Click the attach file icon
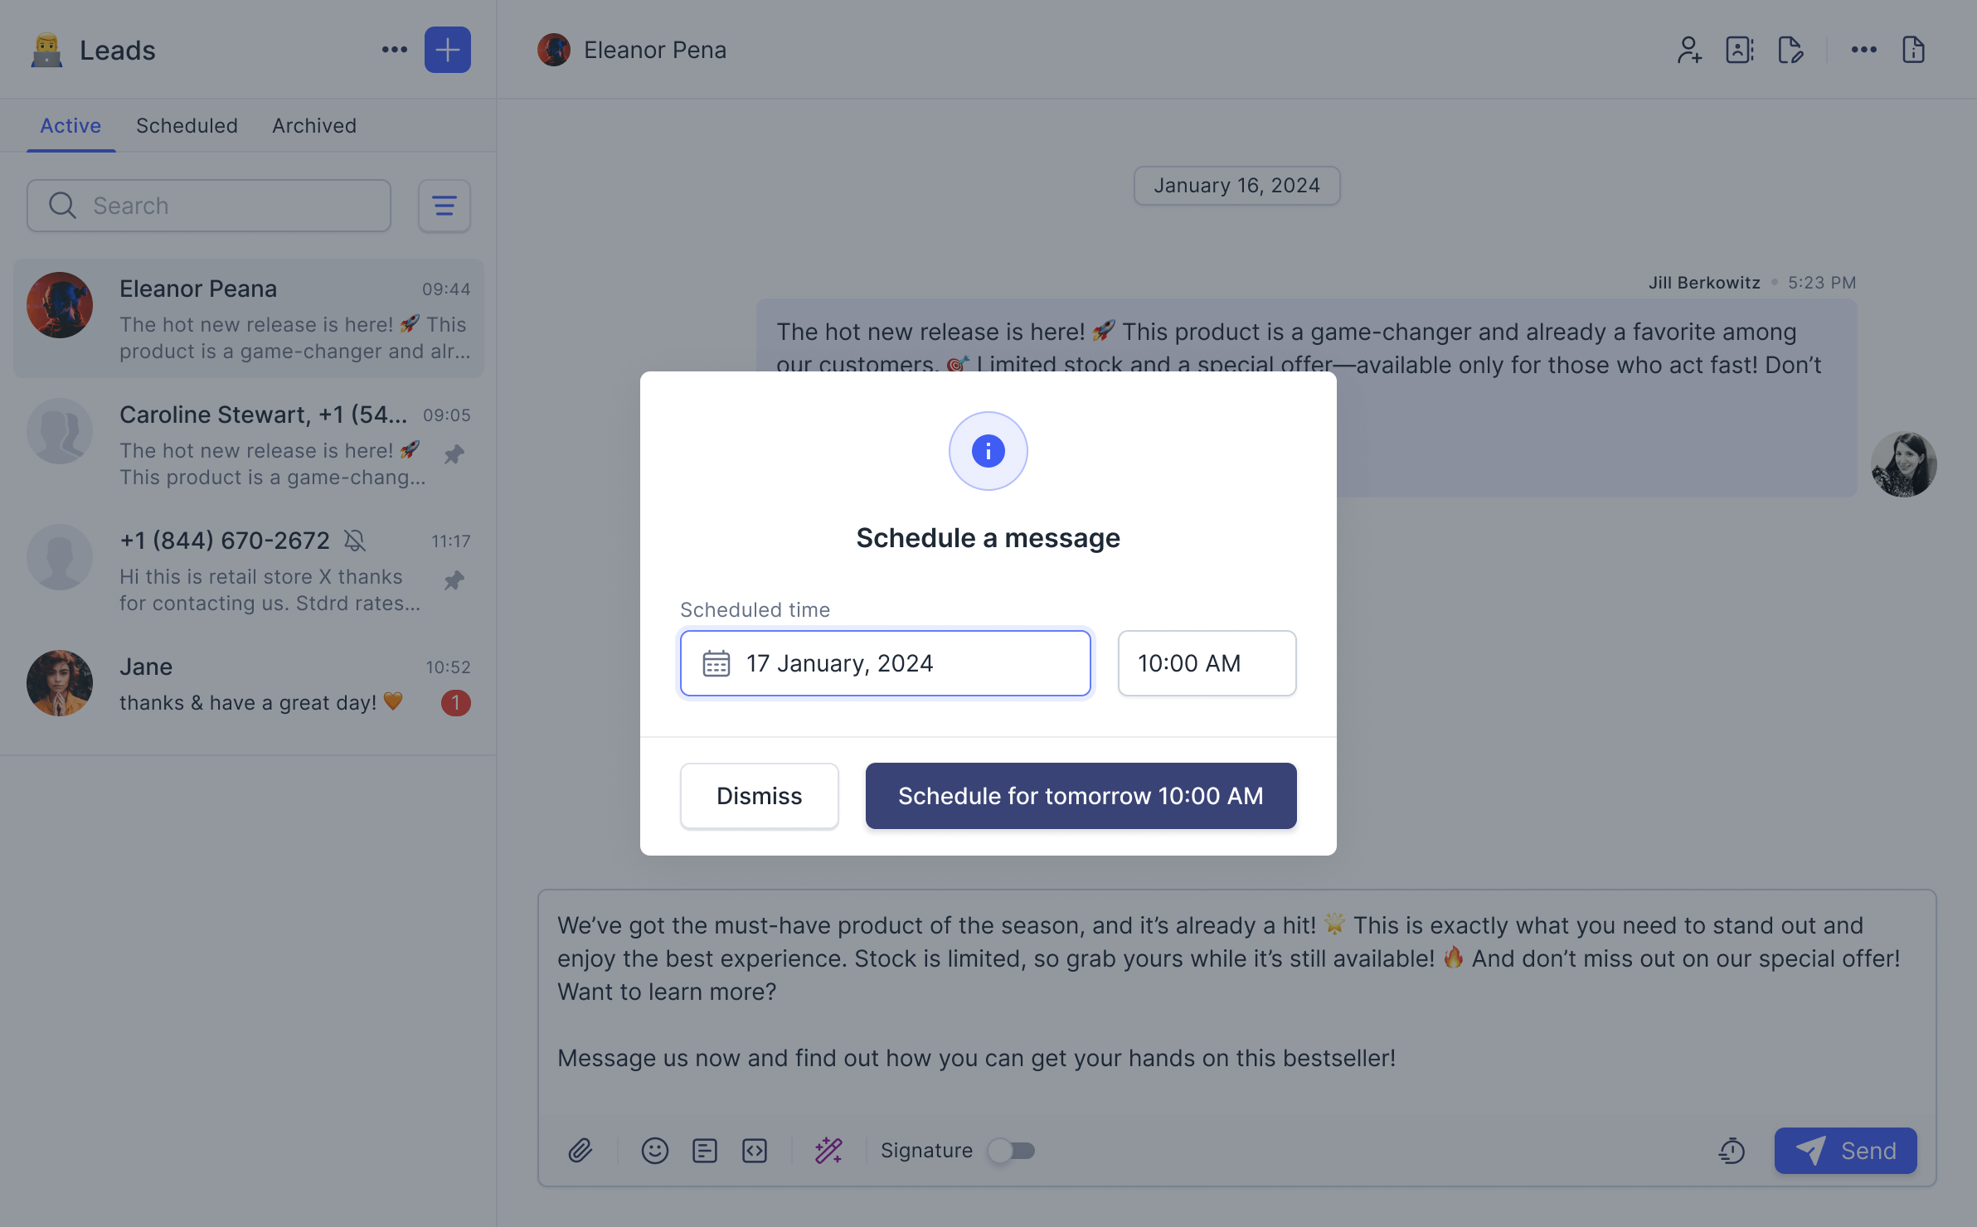The height and width of the screenshot is (1227, 1977). (x=581, y=1149)
